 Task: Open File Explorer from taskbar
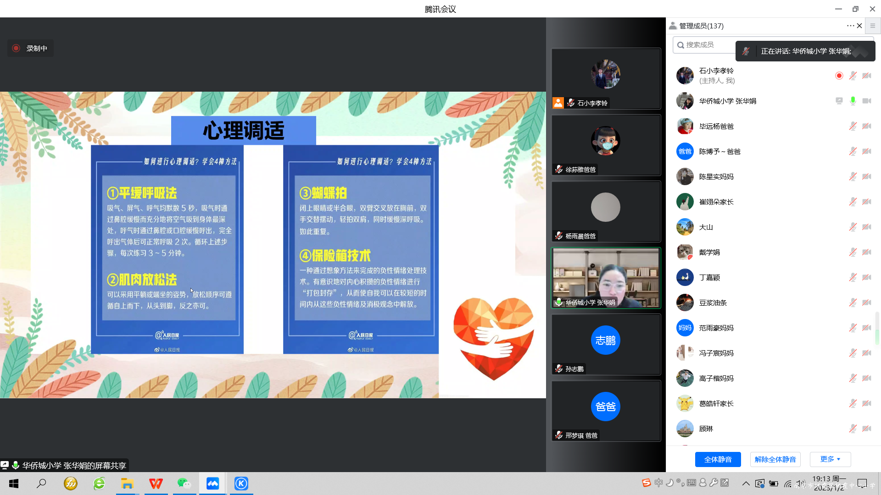(127, 484)
